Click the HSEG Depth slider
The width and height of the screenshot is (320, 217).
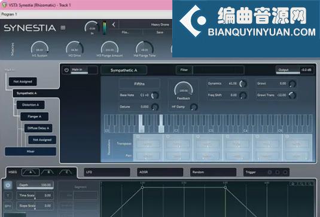coord(35,185)
